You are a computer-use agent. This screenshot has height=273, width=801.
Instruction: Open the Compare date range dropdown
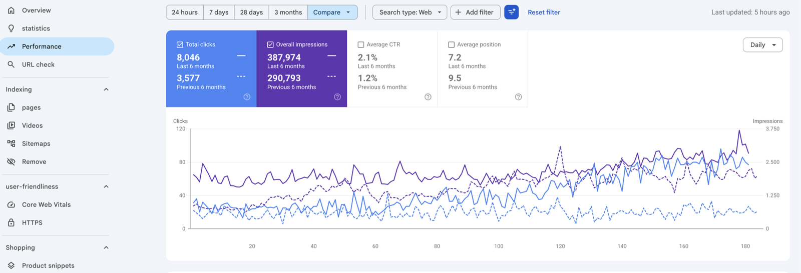(x=332, y=12)
